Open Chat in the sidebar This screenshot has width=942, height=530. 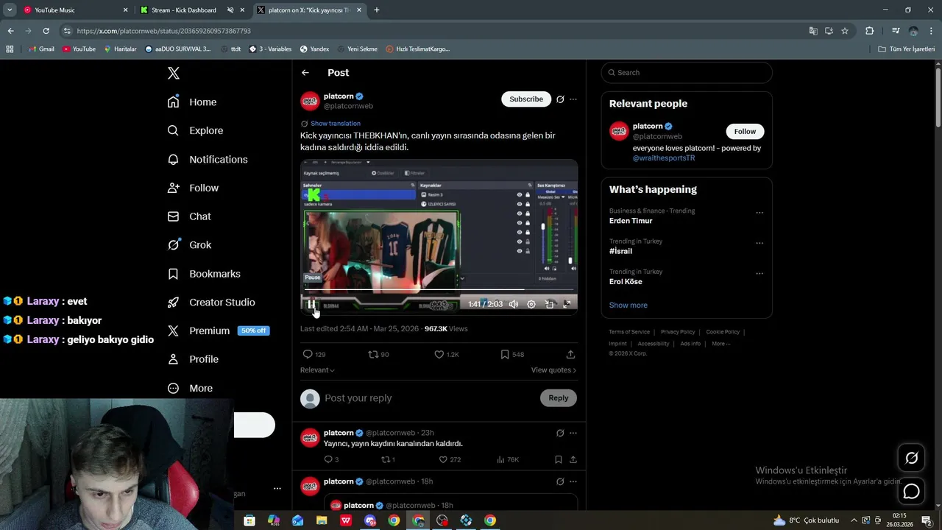189,216
